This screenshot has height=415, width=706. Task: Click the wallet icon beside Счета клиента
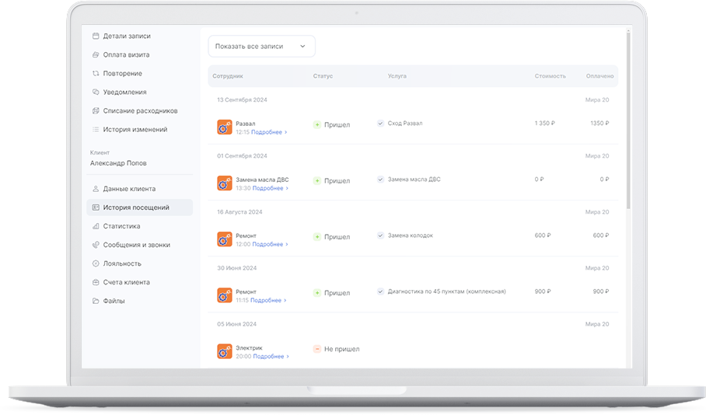point(96,282)
